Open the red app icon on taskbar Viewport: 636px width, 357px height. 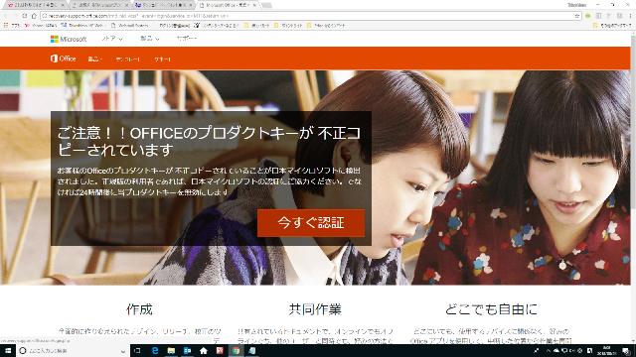pyautogui.click(x=220, y=350)
